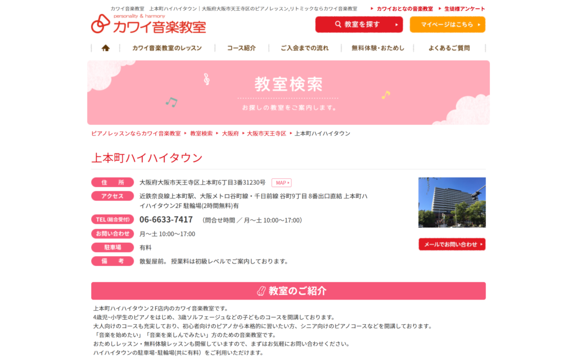Open 無料体験・おためし menu item
Screen dimensions: 576x358
[x=377, y=48]
